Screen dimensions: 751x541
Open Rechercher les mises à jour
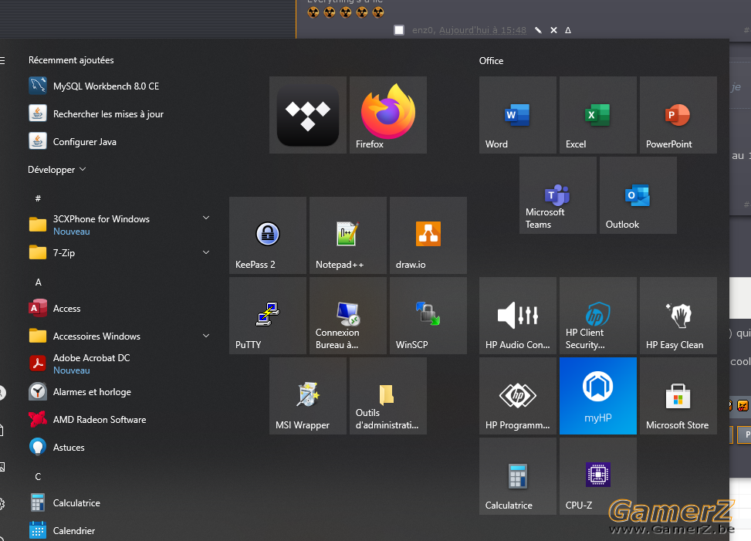tap(120, 114)
